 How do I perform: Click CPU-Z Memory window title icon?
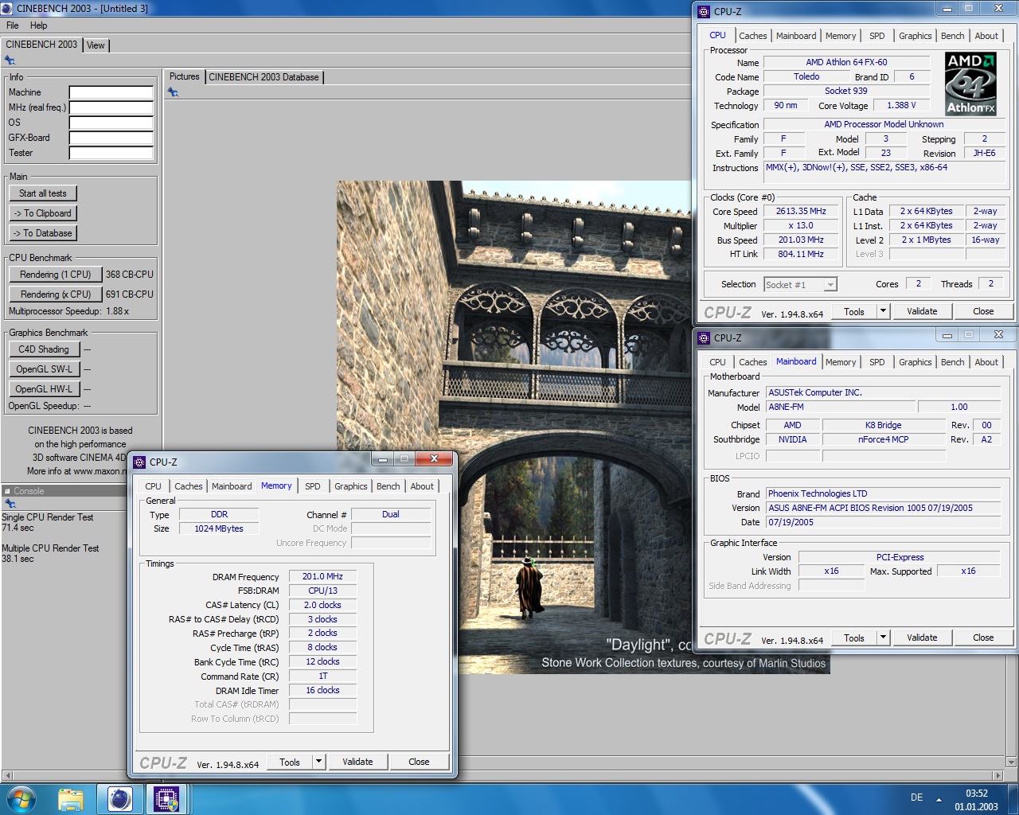click(139, 462)
